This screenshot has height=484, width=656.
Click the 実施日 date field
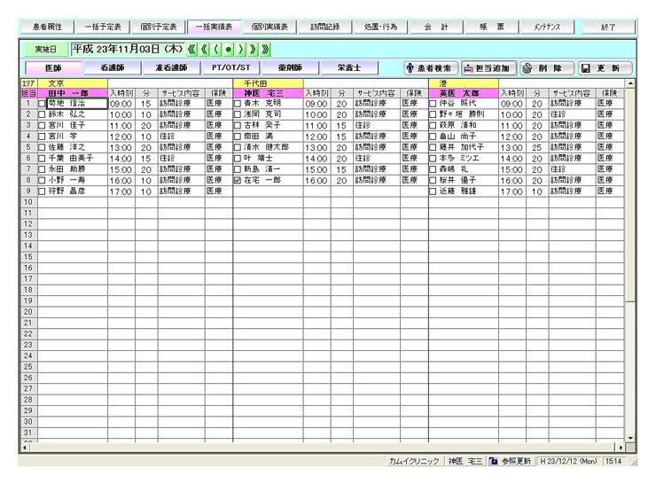127,50
